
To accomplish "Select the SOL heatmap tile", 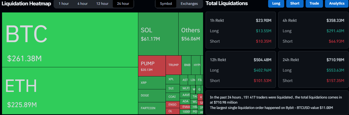I will click(x=158, y=34).
